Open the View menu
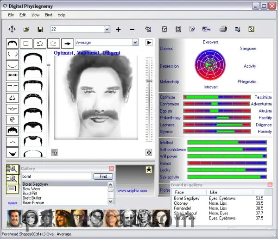The height and width of the screenshot is (239, 278). tap(35, 15)
